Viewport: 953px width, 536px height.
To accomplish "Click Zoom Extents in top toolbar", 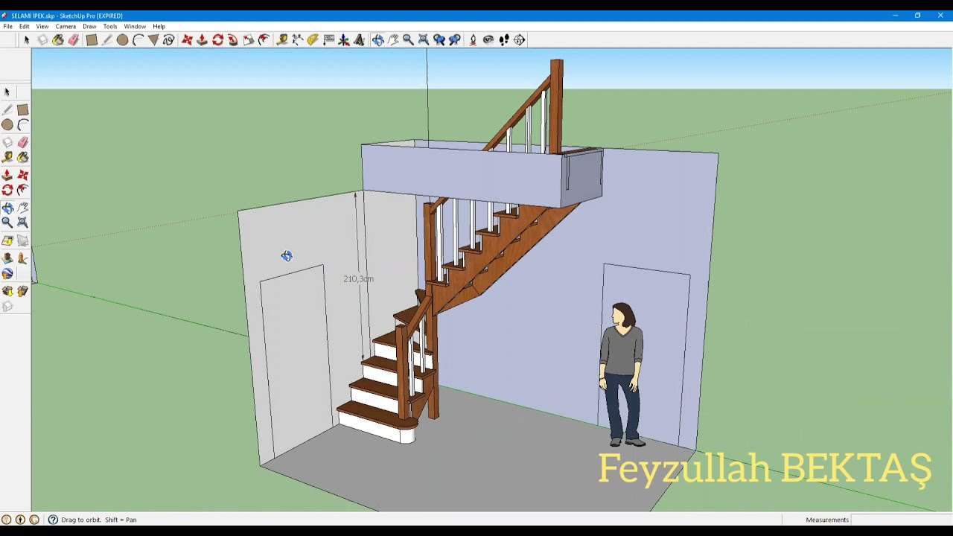I will pos(423,39).
